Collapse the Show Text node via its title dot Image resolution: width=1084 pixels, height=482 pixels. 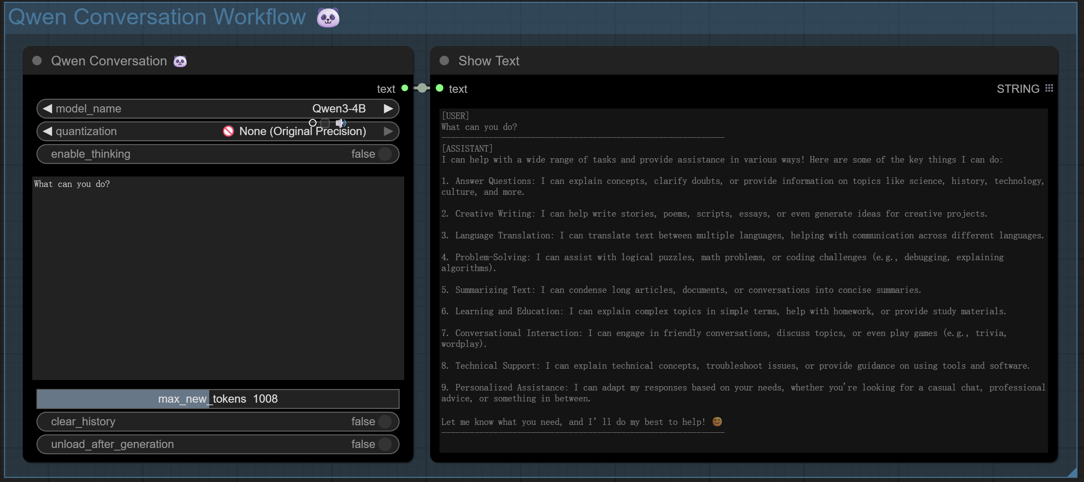point(444,61)
